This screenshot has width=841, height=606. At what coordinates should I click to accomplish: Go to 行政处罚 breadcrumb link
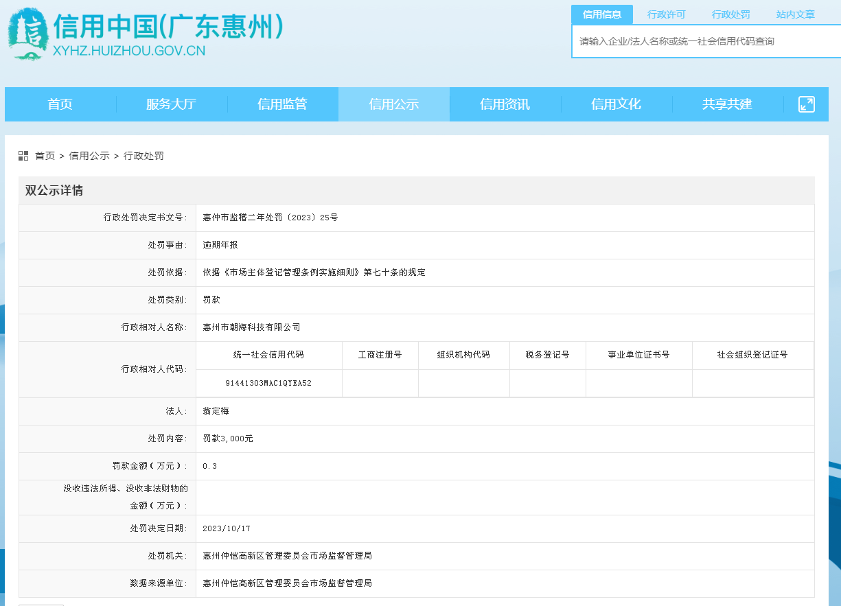tap(143, 156)
